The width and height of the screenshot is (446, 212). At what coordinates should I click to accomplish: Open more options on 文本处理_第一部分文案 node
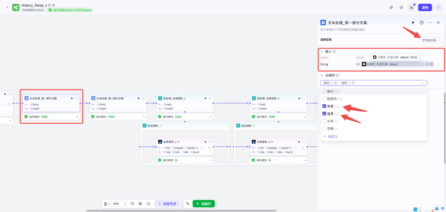coord(76,98)
